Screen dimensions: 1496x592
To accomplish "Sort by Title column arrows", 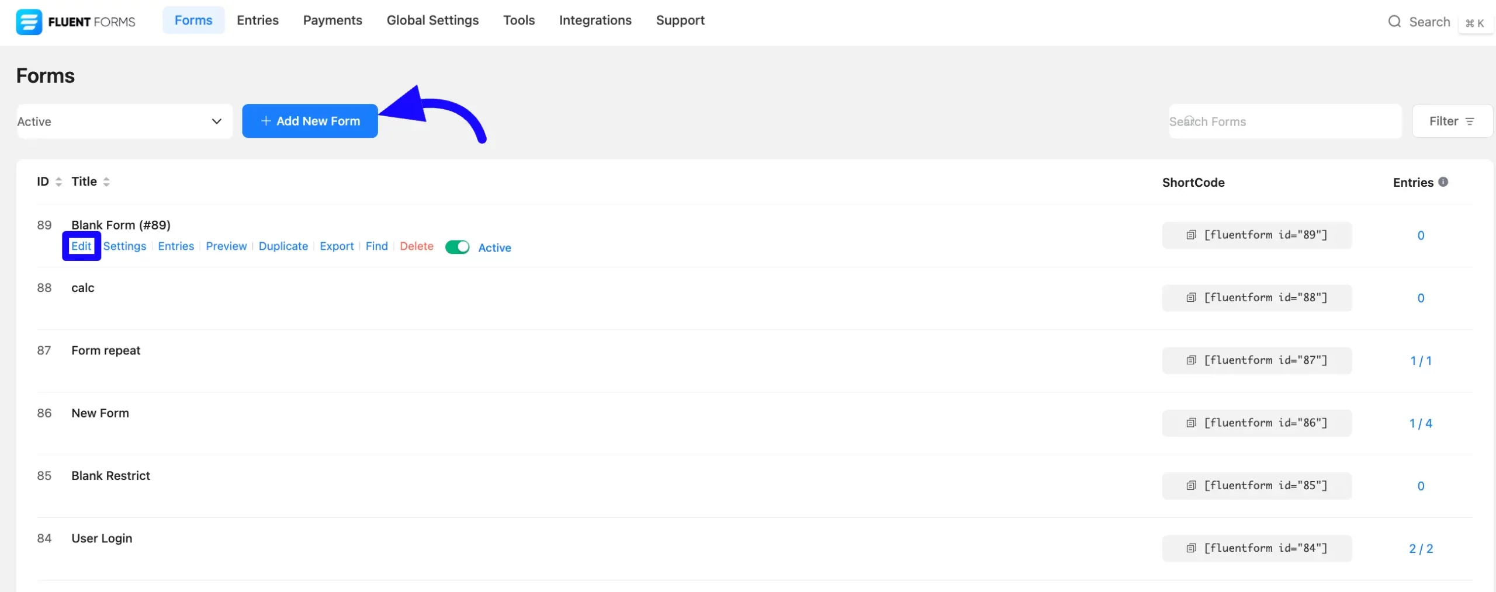I will click(x=106, y=182).
